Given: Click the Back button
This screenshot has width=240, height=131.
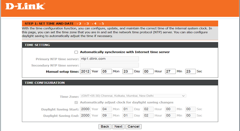Looking at the screenshot, I should point(105,127).
